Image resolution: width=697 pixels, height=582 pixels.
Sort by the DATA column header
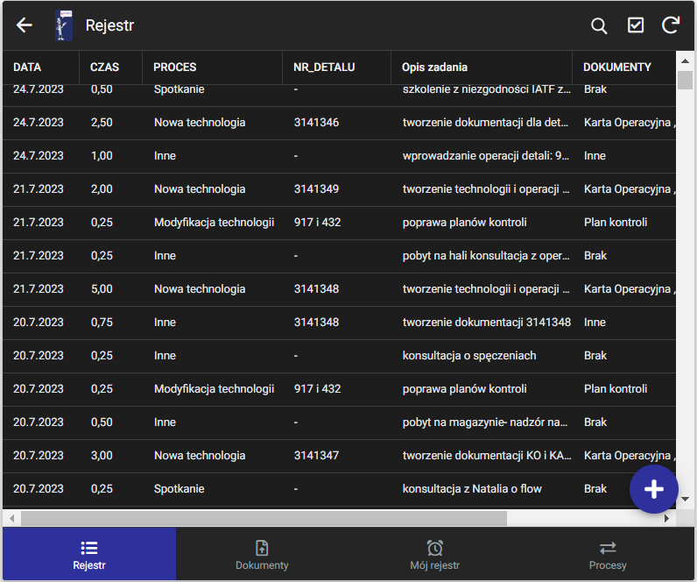27,67
